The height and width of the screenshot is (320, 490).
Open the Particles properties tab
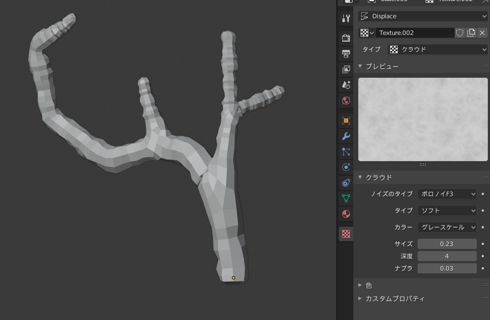pos(346,152)
